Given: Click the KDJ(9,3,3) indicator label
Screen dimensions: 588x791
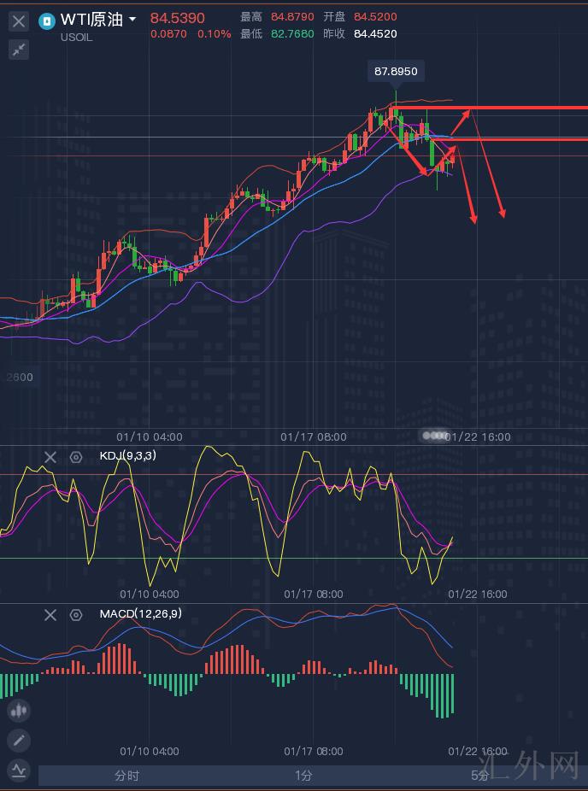Looking at the screenshot, I should coord(127,456).
